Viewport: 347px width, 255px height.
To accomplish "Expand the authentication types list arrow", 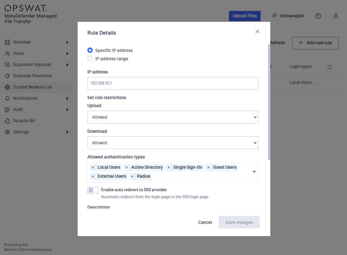I will [x=254, y=172].
